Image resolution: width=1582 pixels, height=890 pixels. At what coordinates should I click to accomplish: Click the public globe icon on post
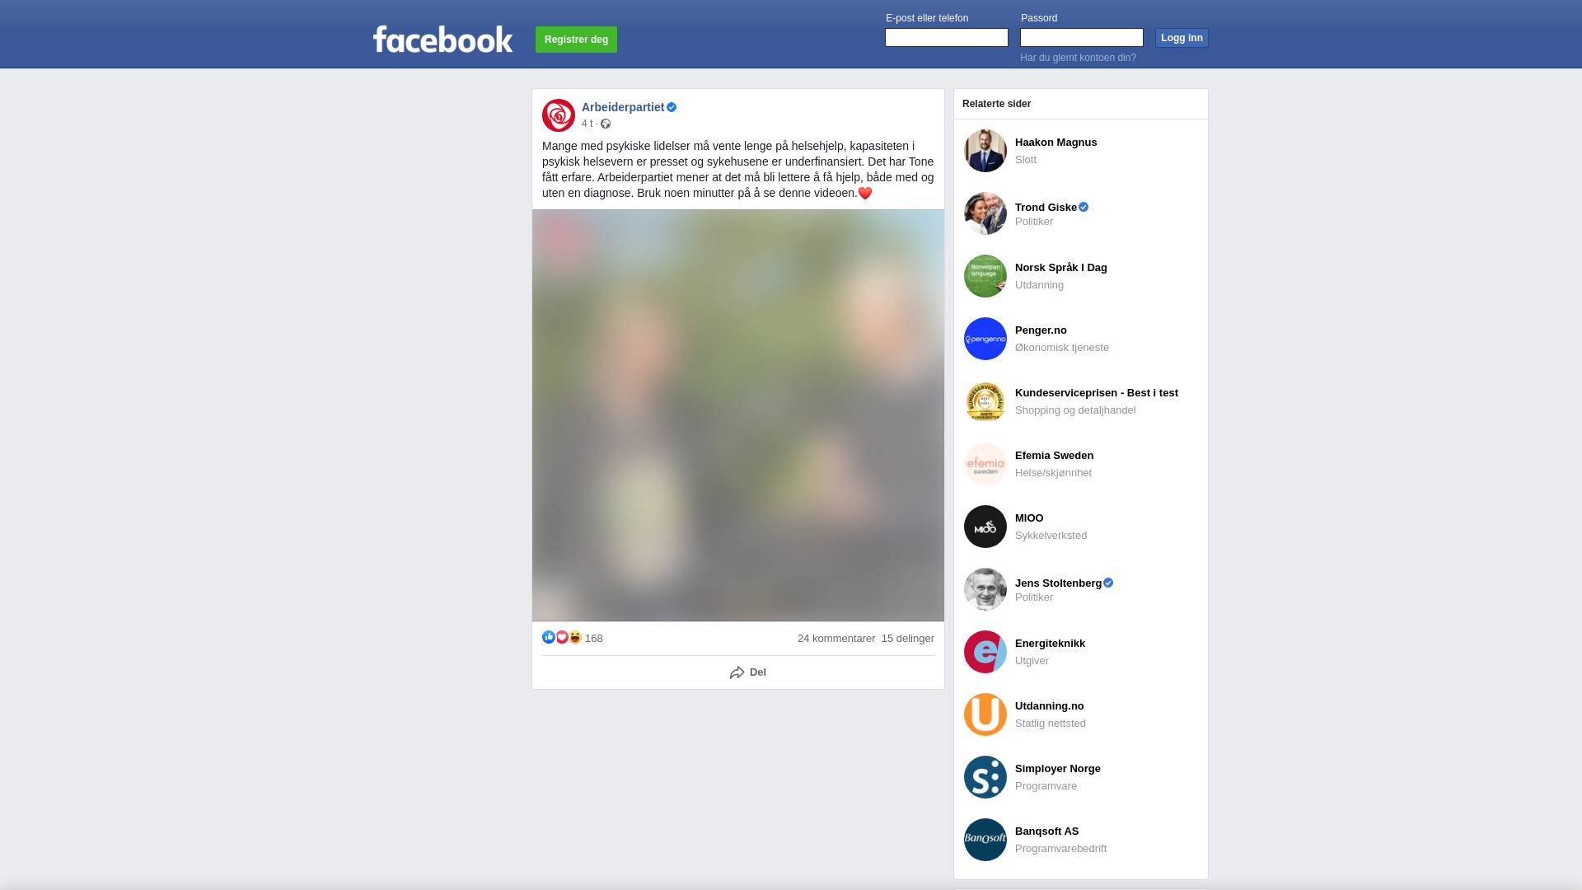606,124
